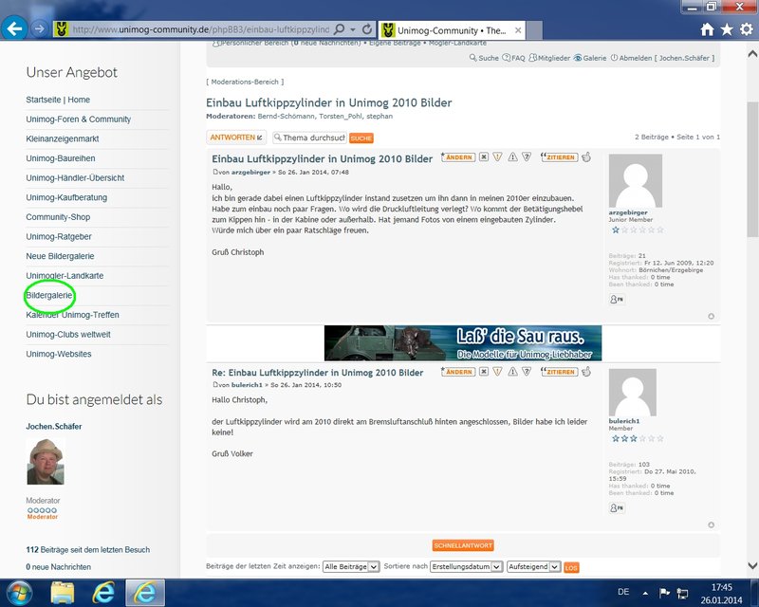
Task: Click the PN icon under arzgebirger's profile
Action: click(x=616, y=299)
